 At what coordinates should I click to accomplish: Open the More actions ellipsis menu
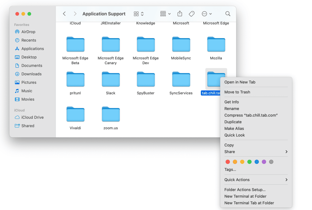tap(207, 14)
